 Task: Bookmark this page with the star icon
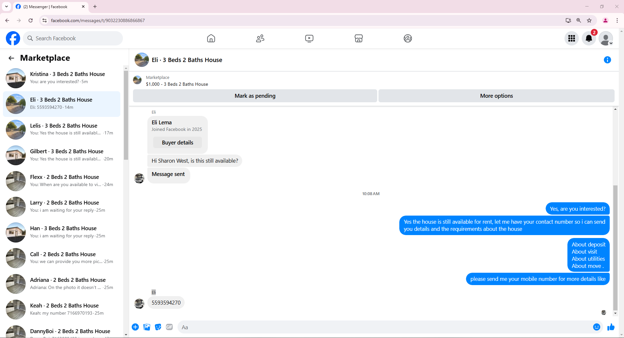point(589,20)
